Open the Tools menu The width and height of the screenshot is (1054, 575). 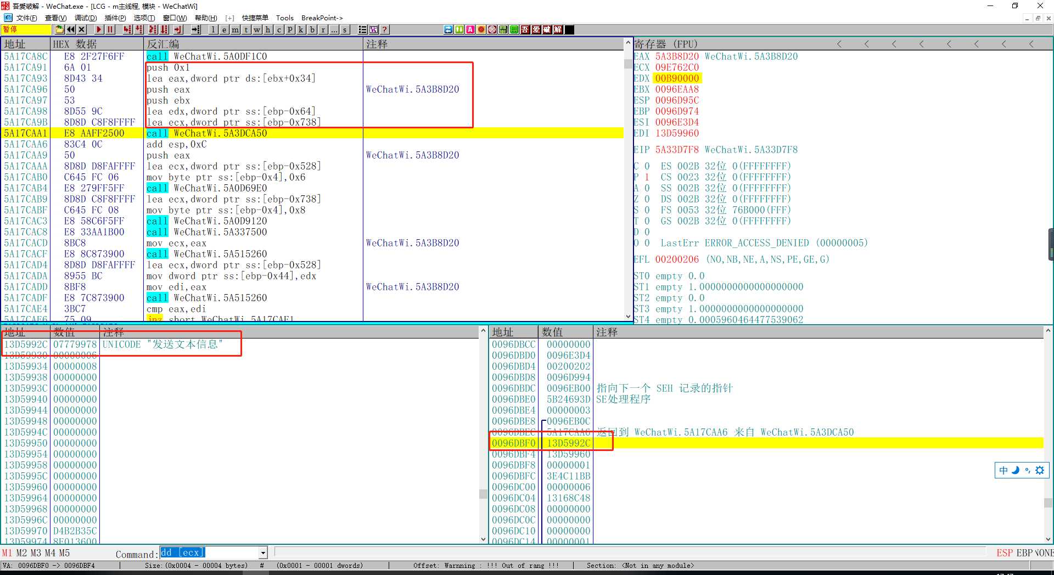click(284, 18)
